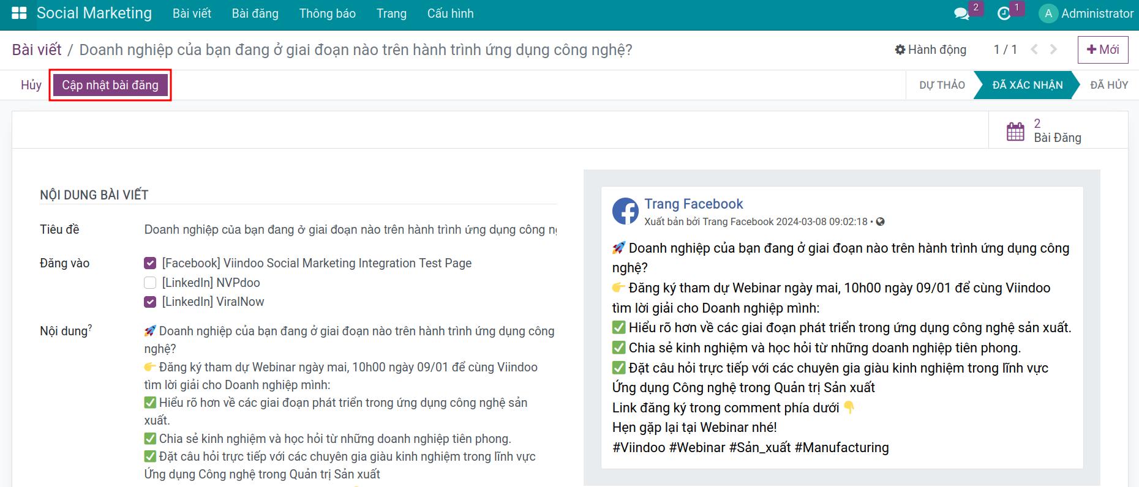1139x487 pixels.
Task: Go to next record arrow
Action: click(1053, 50)
